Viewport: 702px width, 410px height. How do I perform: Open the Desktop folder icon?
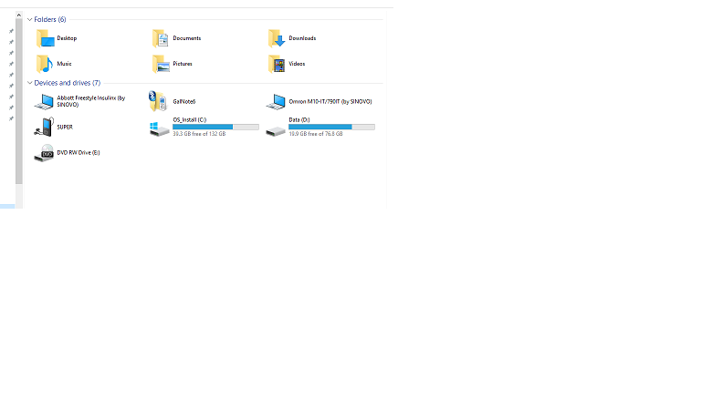click(44, 38)
